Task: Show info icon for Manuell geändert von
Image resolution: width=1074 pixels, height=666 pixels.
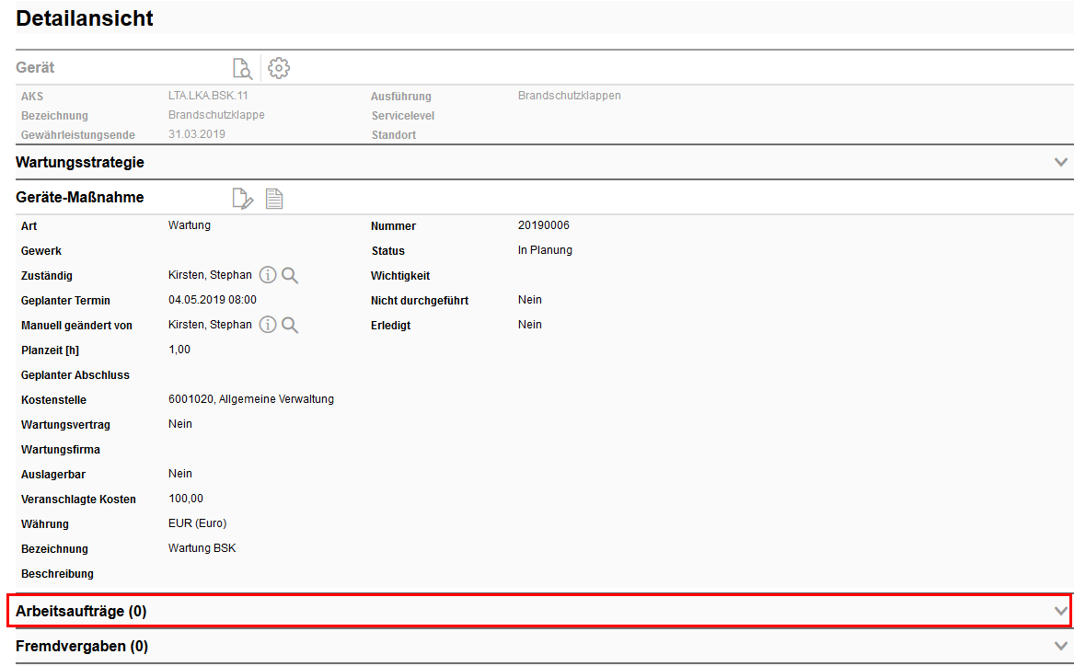Action: 268,325
